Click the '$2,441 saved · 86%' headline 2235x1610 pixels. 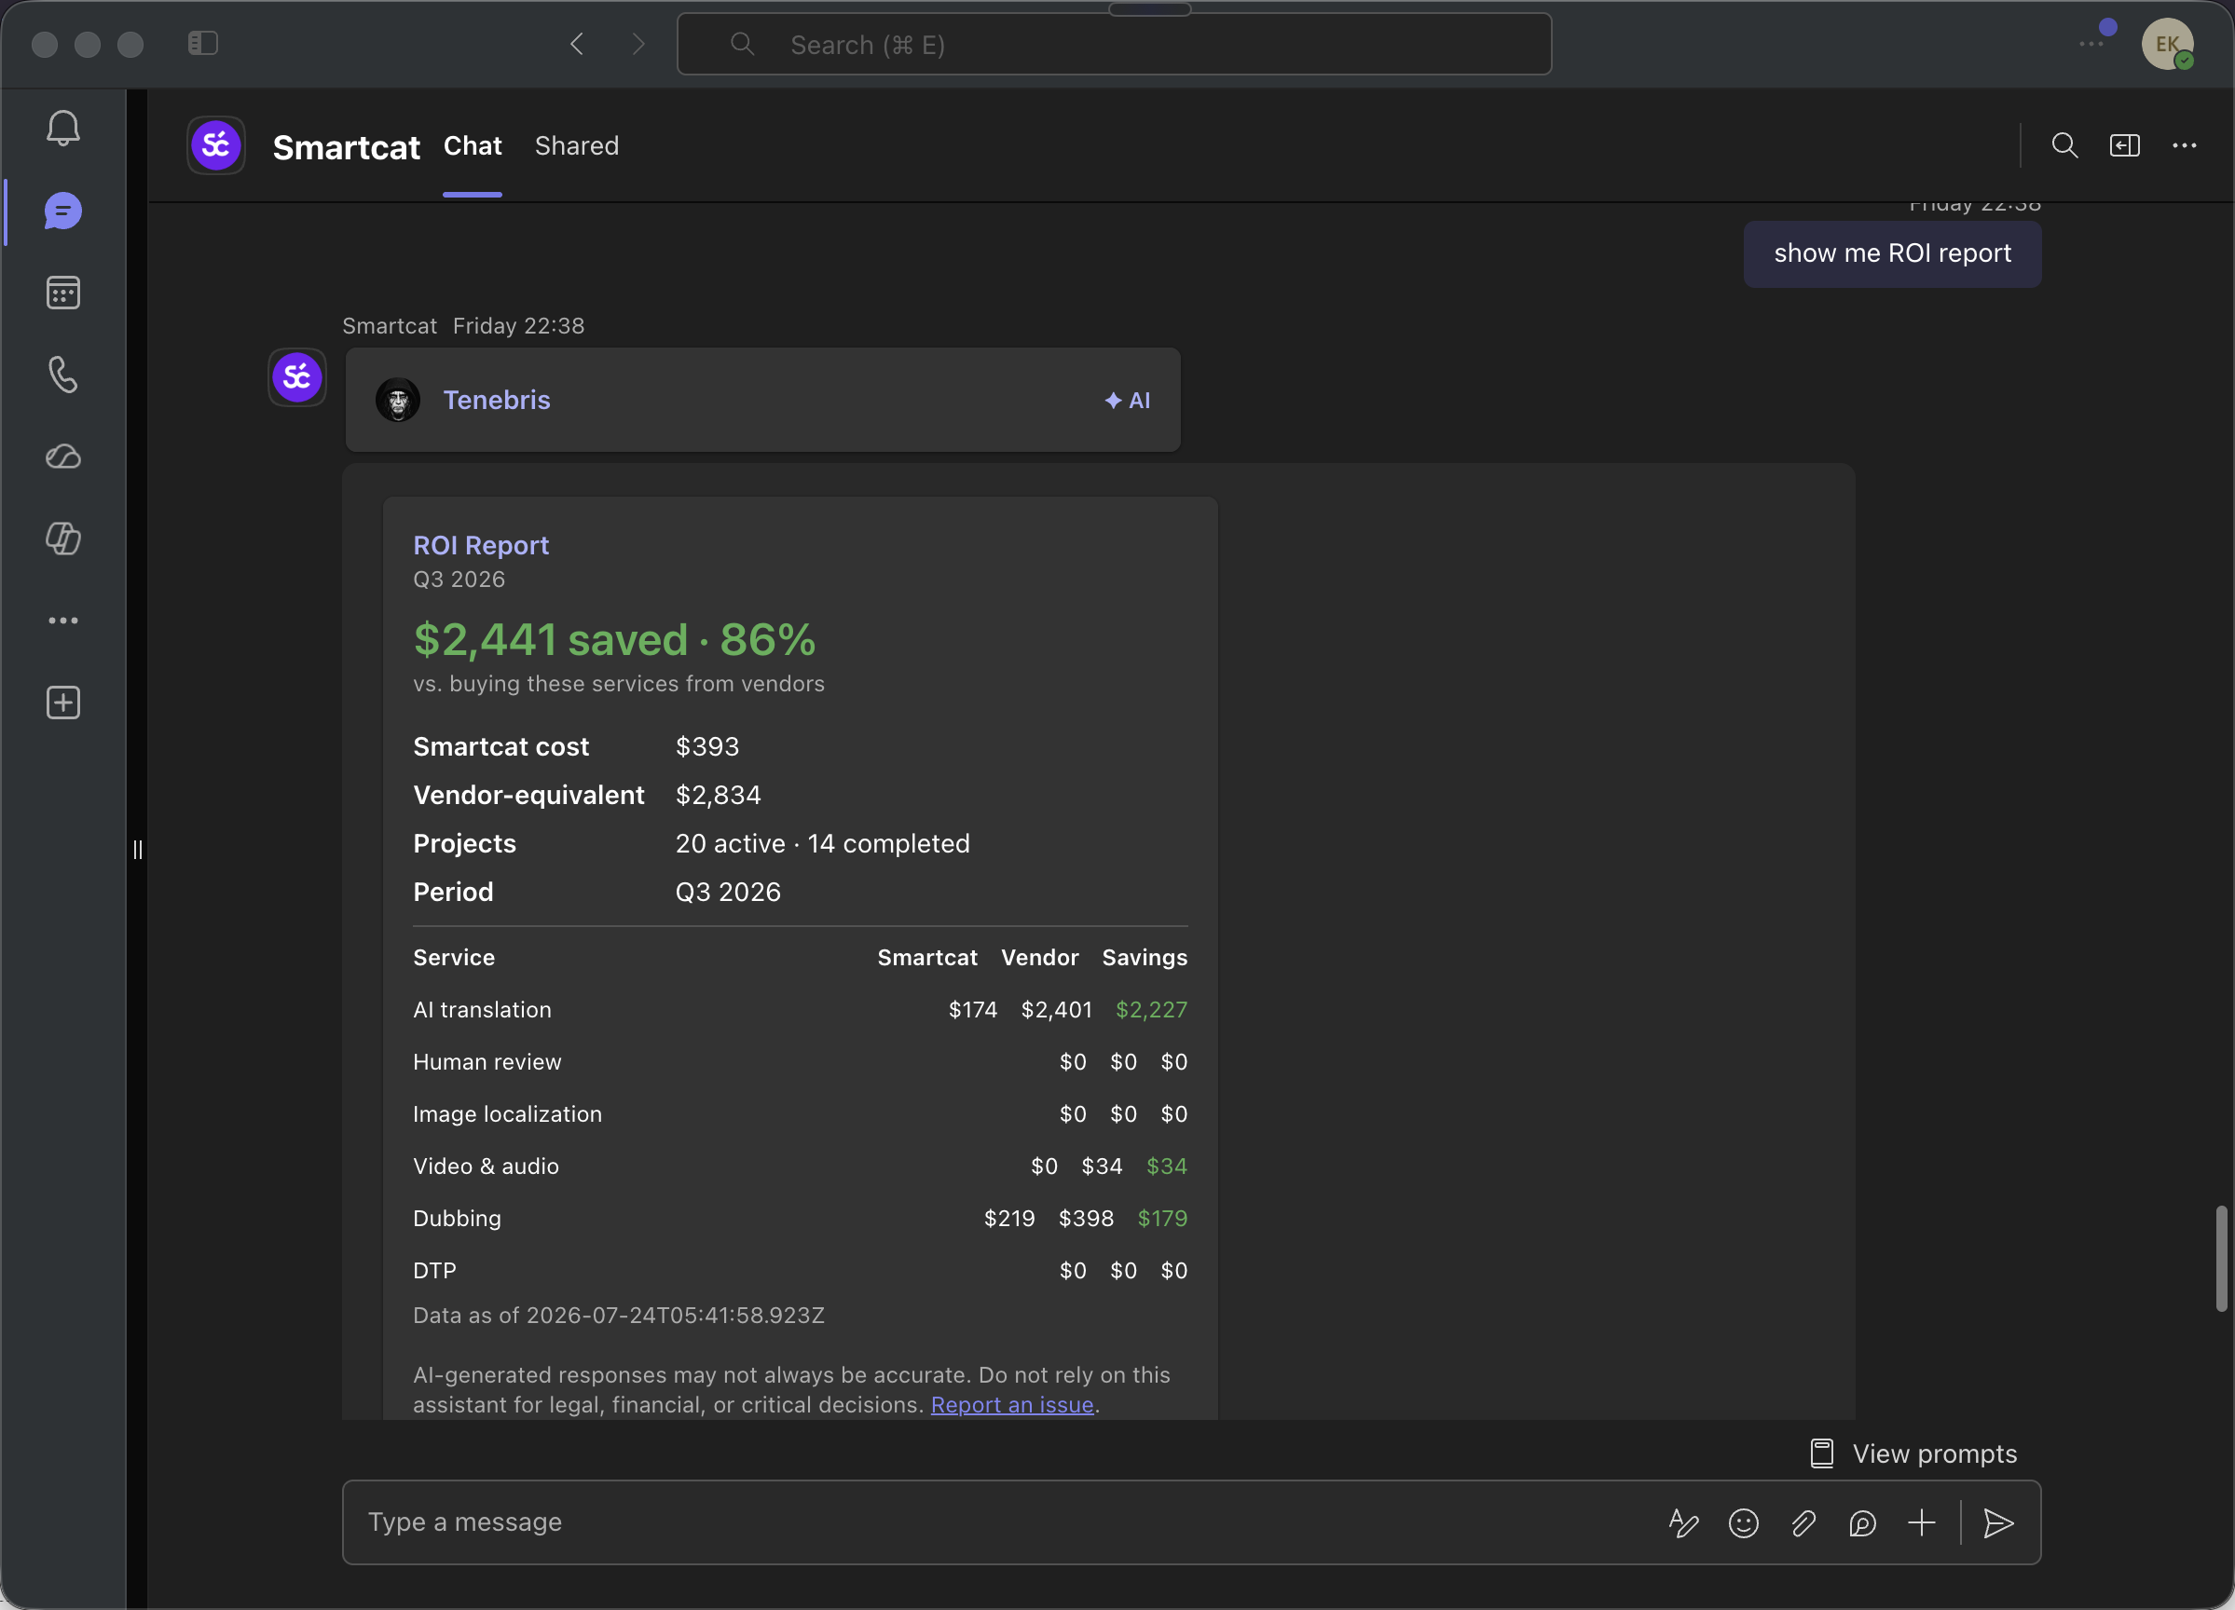pyautogui.click(x=614, y=639)
